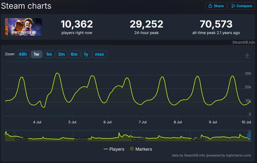The height and width of the screenshot is (163, 257).
Task: Switch chart zoom to 3m
Action: (x=61, y=54)
